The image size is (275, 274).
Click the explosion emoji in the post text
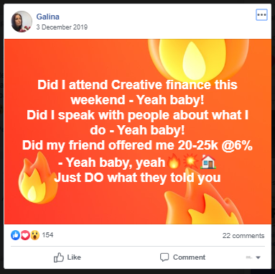[x=191, y=162]
